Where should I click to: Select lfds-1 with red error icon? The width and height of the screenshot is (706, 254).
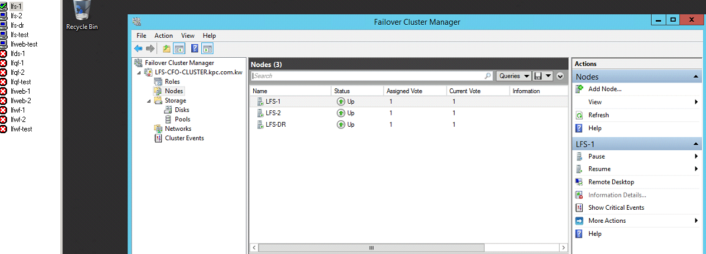18,54
